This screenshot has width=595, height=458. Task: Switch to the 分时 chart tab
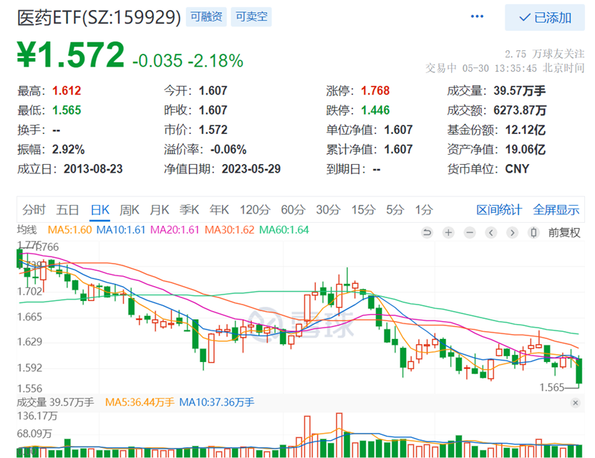tap(34, 209)
